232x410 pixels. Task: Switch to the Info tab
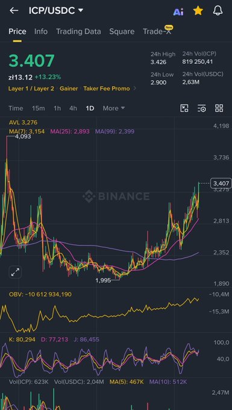point(41,31)
